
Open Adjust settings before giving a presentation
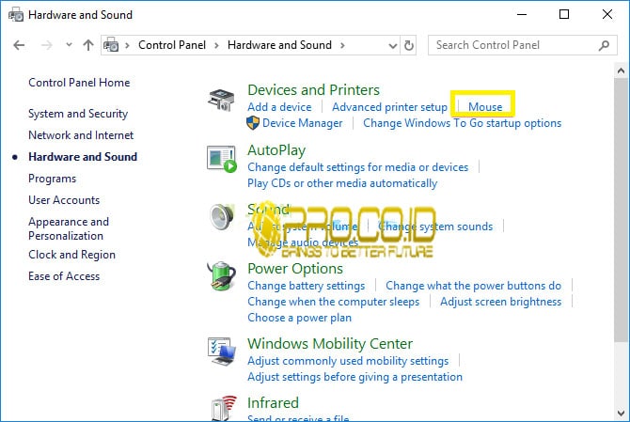[x=354, y=377]
